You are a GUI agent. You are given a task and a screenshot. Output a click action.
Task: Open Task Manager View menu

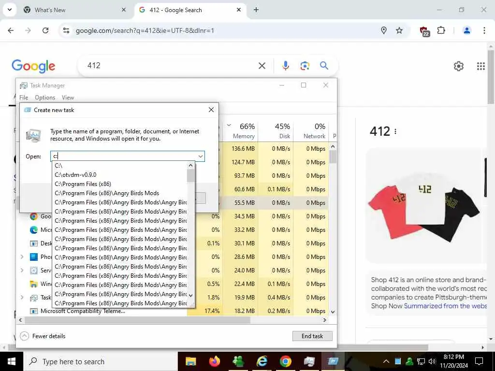click(68, 98)
